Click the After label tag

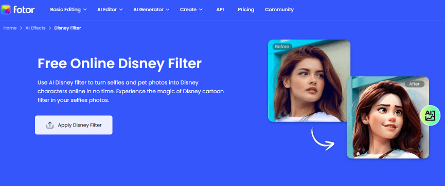click(414, 84)
